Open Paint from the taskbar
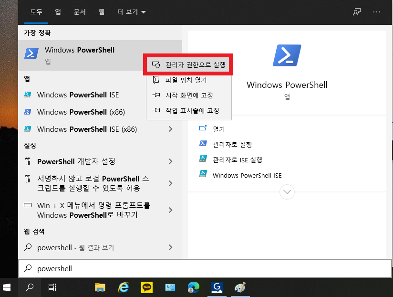The image size is (393, 297). pyautogui.click(x=240, y=287)
